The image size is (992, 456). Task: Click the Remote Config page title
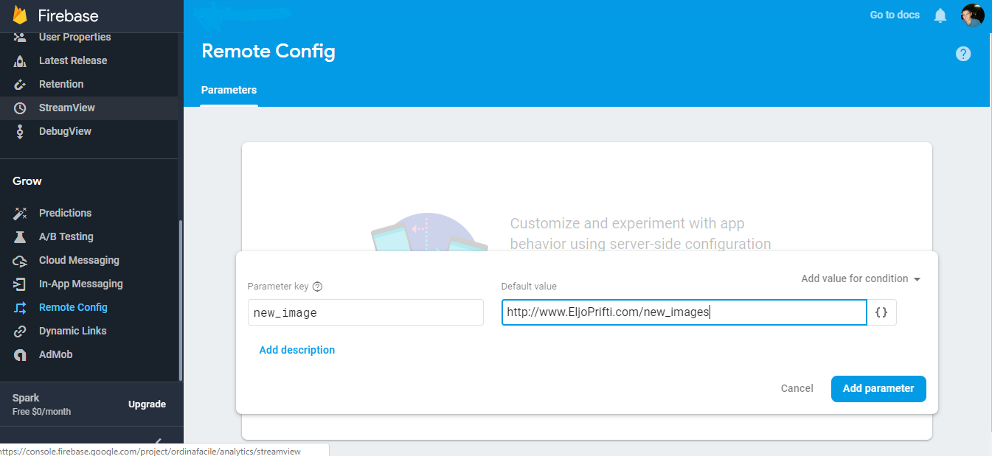click(x=268, y=51)
